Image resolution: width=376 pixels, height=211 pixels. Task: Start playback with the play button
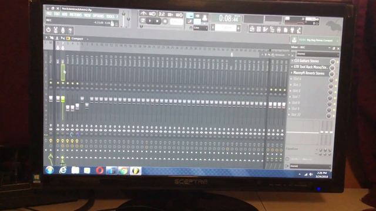coord(150,21)
